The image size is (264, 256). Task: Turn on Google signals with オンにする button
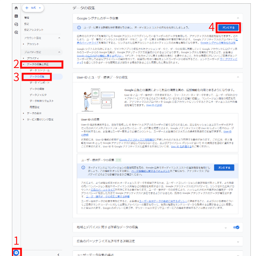(228, 27)
